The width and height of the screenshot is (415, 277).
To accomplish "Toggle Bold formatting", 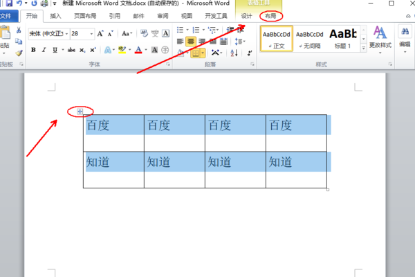I will click(x=33, y=50).
